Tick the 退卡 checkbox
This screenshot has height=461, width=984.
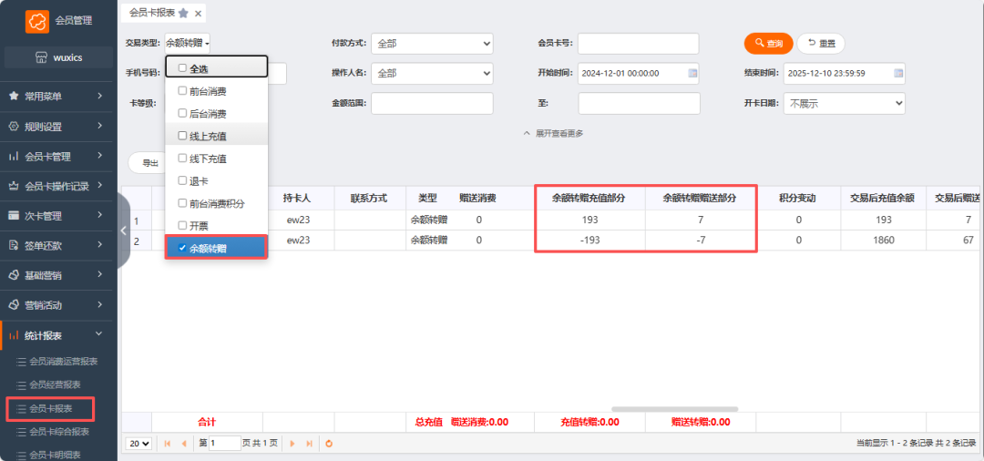(182, 180)
